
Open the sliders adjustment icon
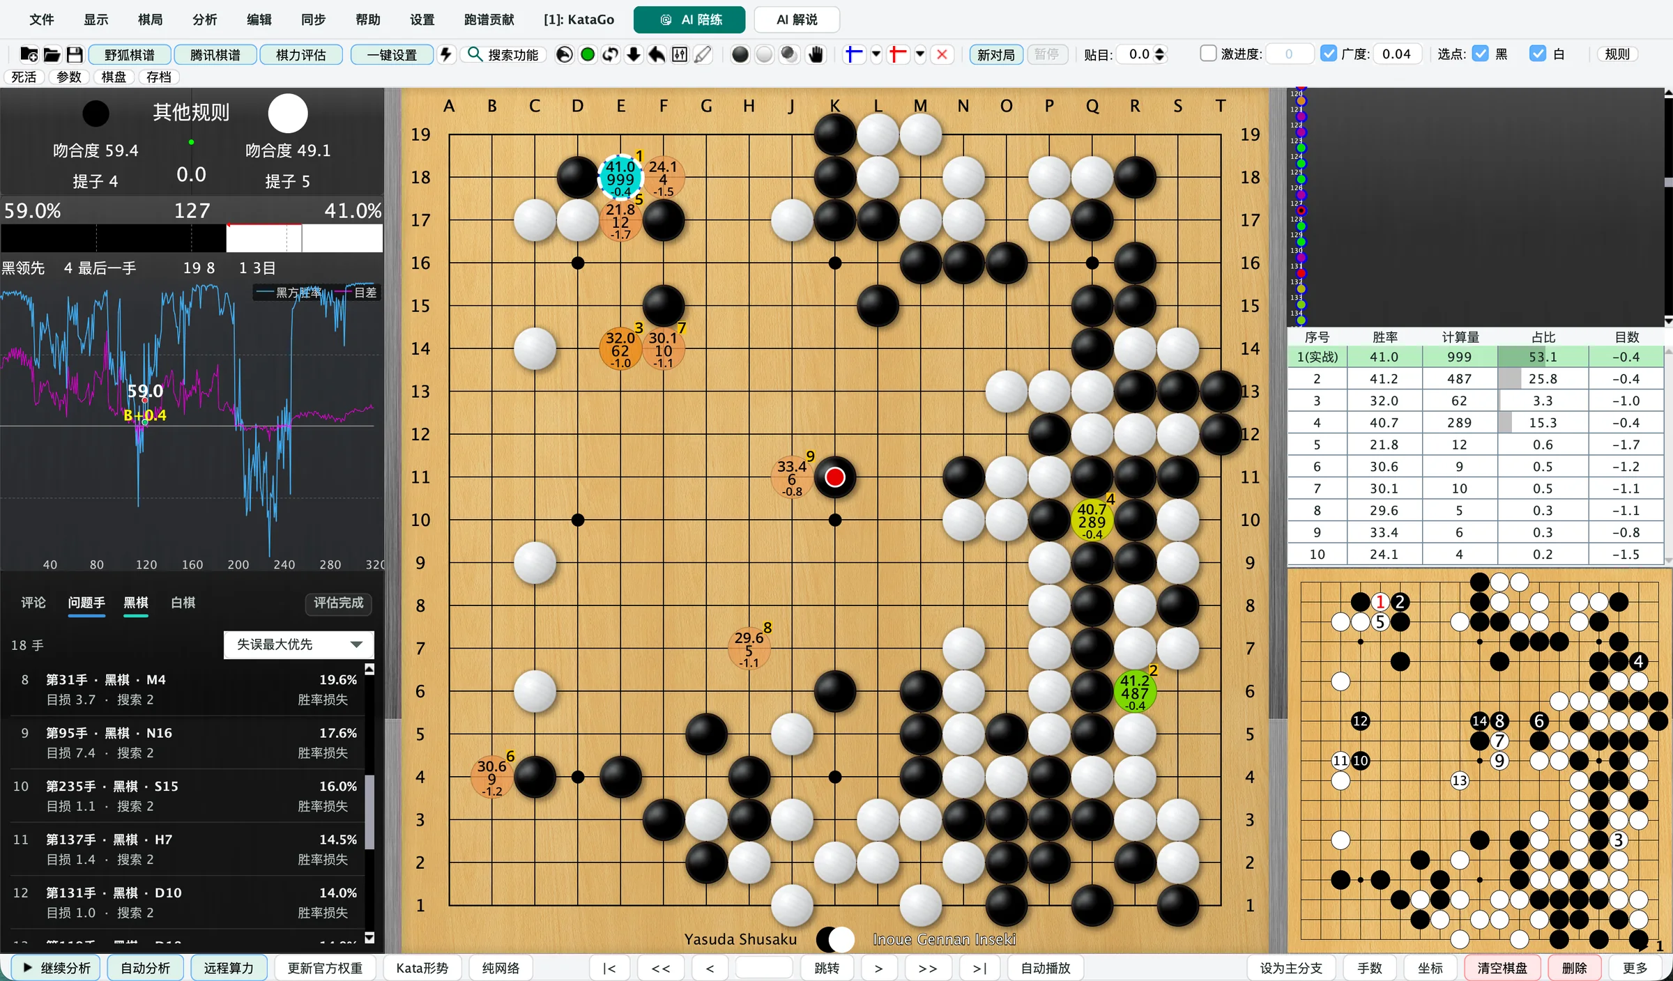click(680, 54)
